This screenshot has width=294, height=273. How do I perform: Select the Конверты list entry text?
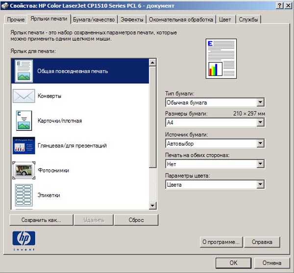point(49,96)
